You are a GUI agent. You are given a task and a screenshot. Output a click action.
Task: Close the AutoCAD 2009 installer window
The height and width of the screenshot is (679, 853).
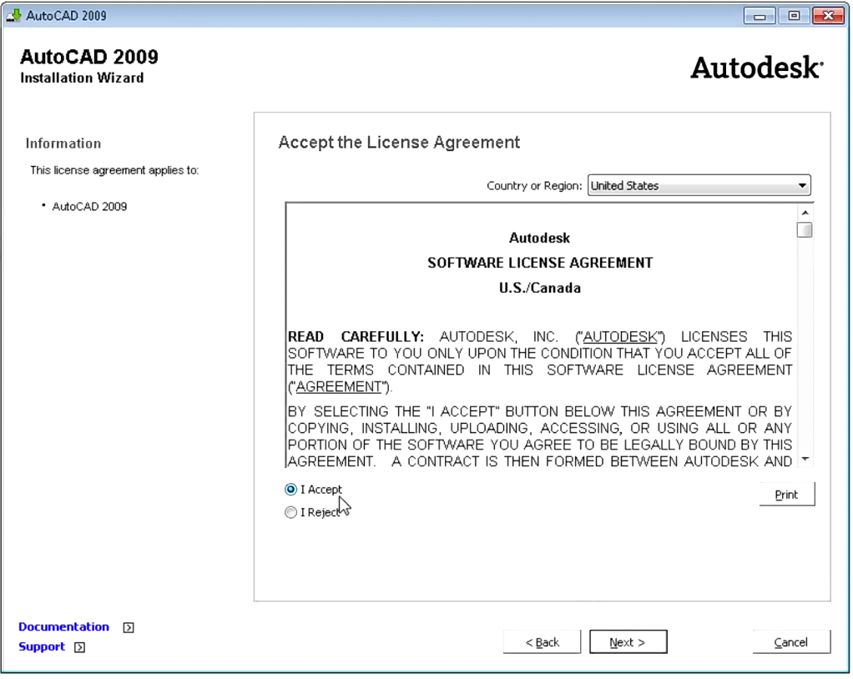click(828, 16)
